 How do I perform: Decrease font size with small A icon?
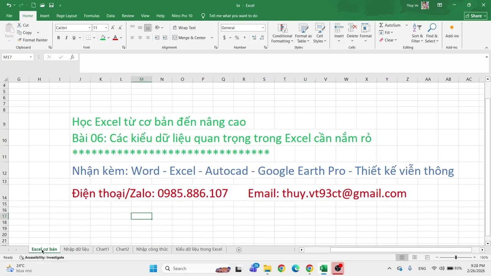[120, 28]
